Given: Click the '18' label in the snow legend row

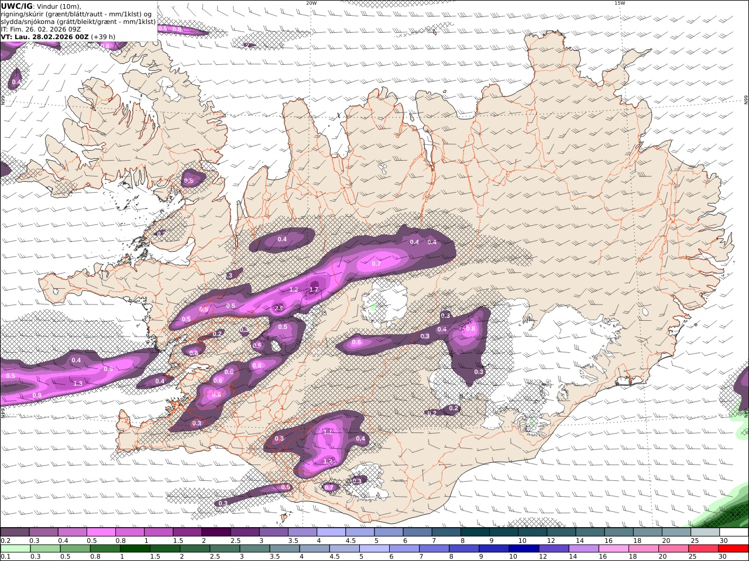Looking at the screenshot, I should (637, 541).
